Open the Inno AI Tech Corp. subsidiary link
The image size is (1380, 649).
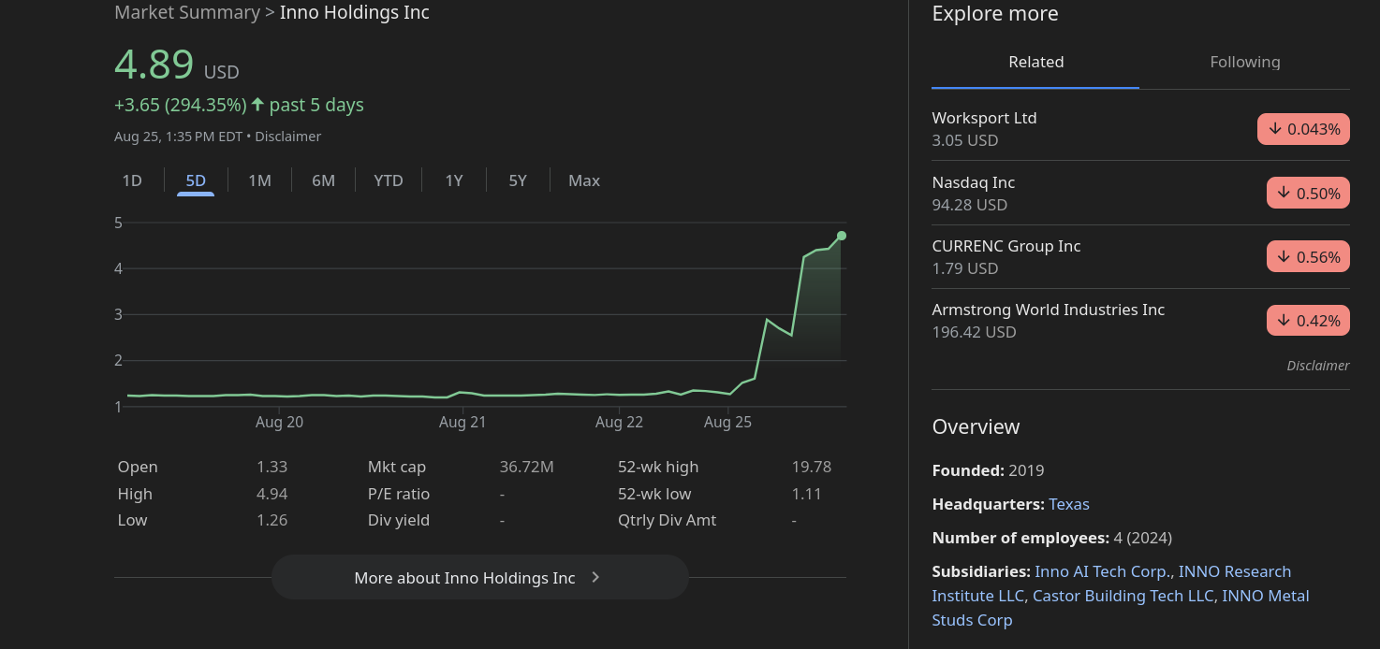[x=1102, y=571]
